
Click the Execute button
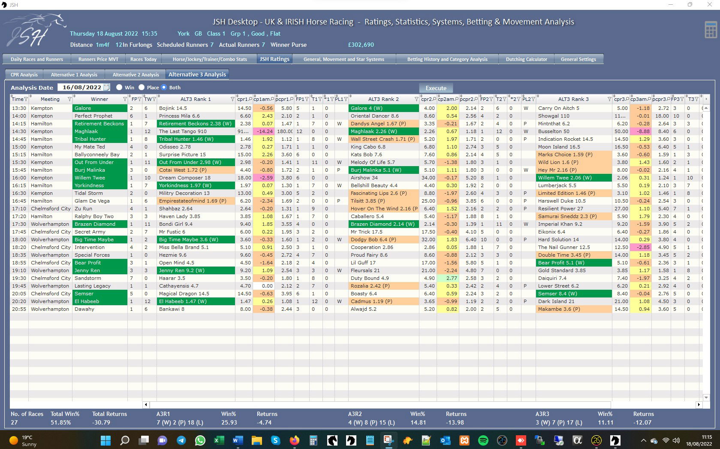click(436, 88)
